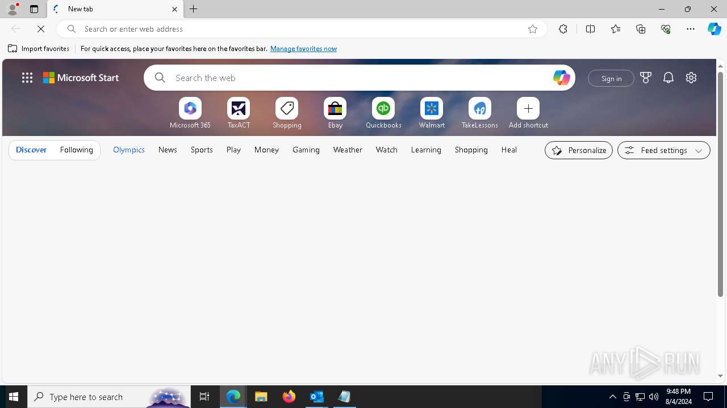Open a new tab with plus button
Screen dimensions: 727x408
tap(194, 9)
